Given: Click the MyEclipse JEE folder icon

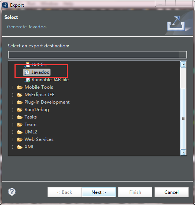Looking at the screenshot, I should pos(20,95).
